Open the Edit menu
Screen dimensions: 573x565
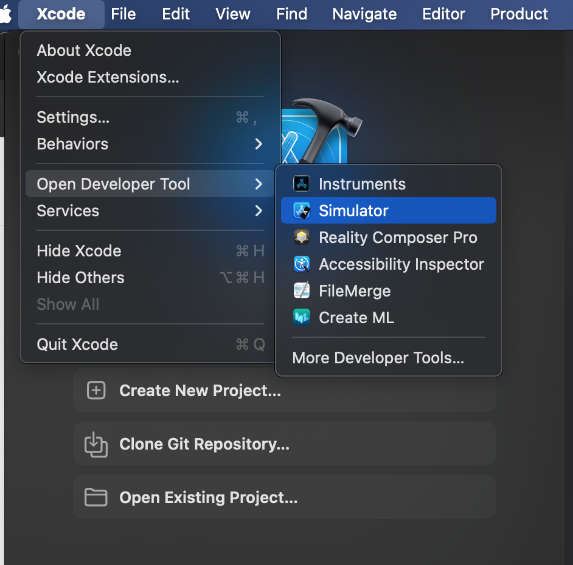coord(176,14)
